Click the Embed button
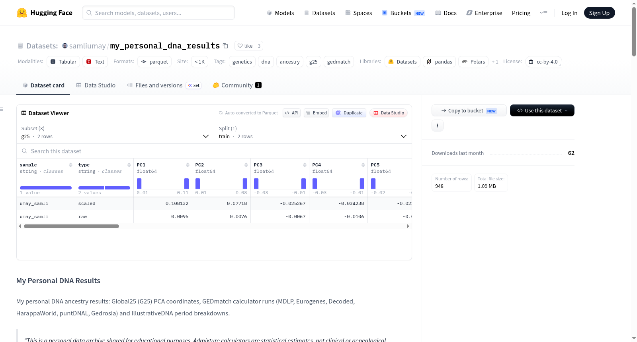637x342 pixels. [x=317, y=113]
